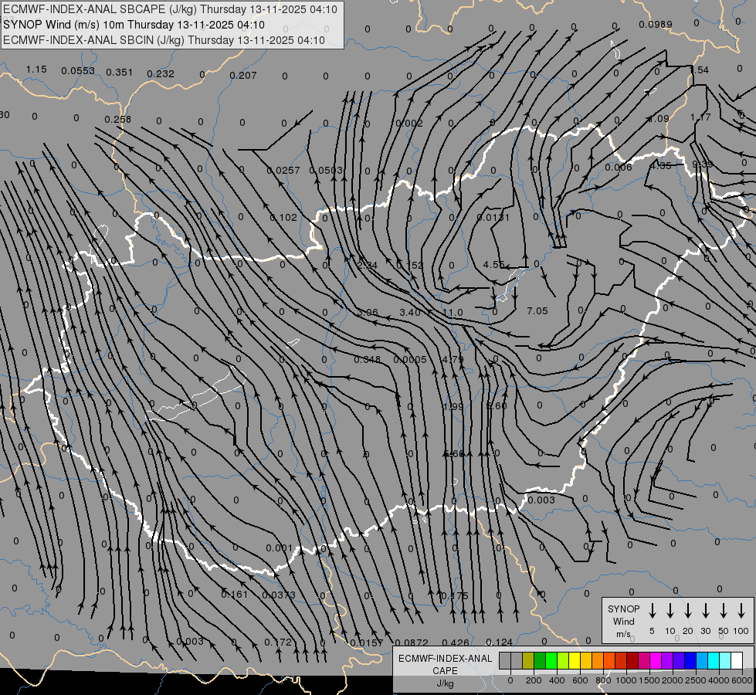Click the 30 m/s wind arrow in legend

(x=705, y=611)
